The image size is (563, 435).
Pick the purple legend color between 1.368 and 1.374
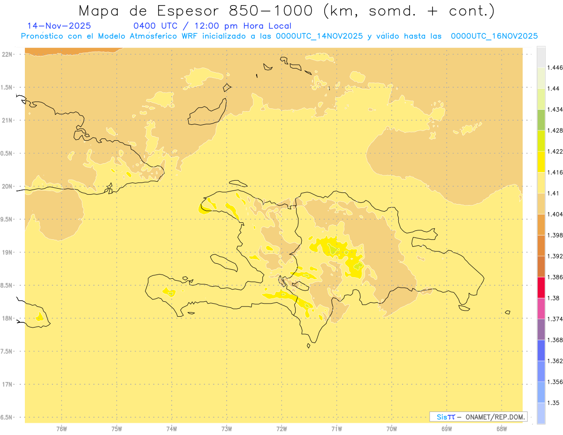click(541, 329)
